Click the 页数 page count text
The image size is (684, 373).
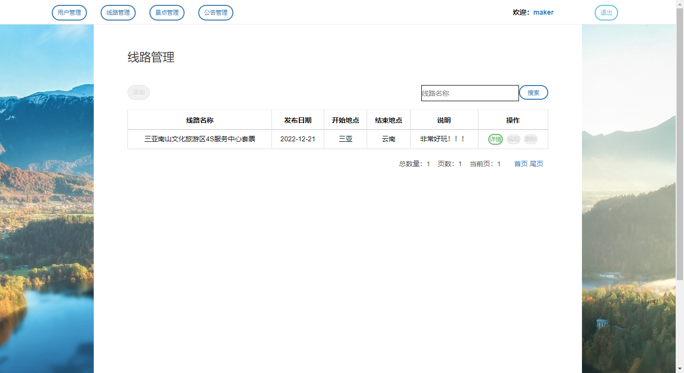(x=450, y=164)
